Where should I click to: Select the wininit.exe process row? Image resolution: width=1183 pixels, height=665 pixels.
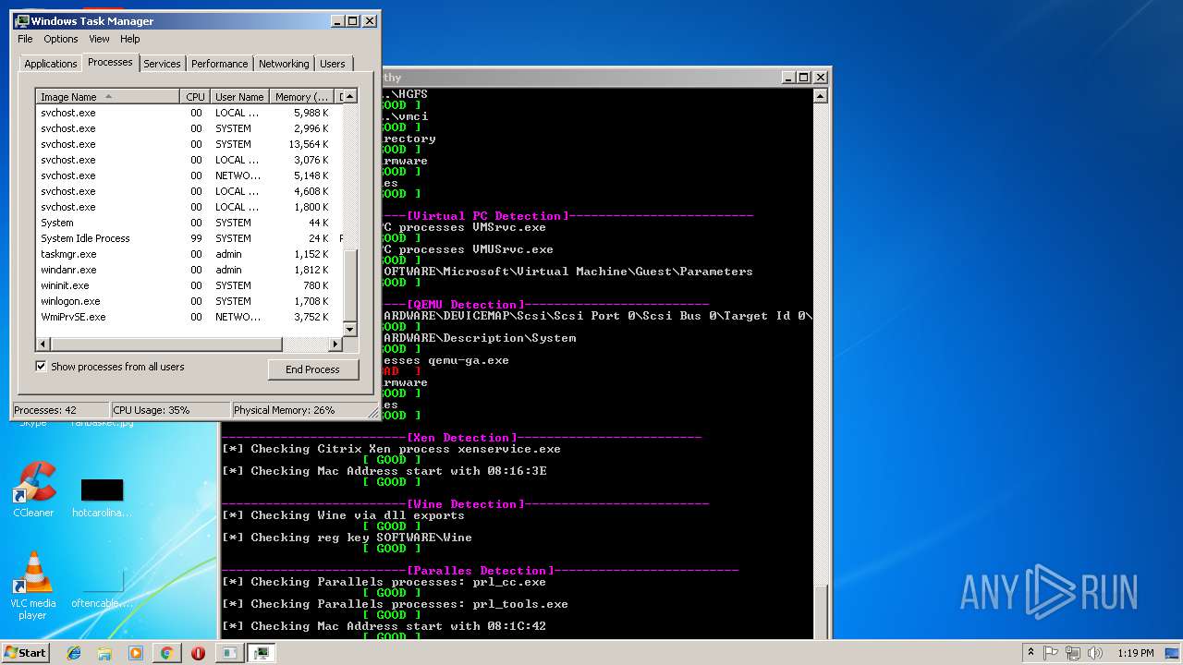point(189,285)
